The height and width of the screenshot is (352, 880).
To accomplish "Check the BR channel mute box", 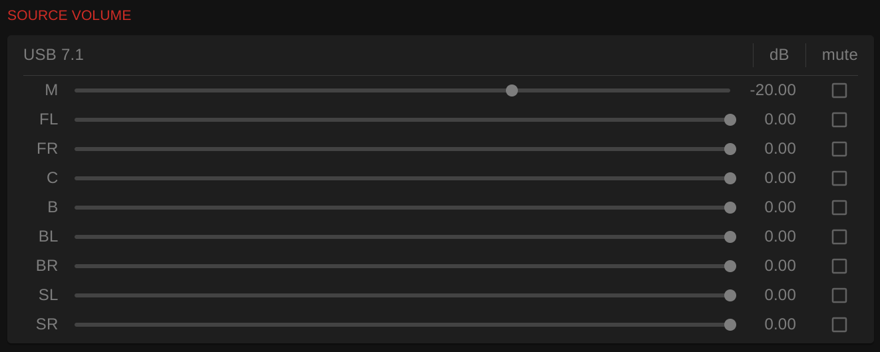I will pyautogui.click(x=839, y=266).
